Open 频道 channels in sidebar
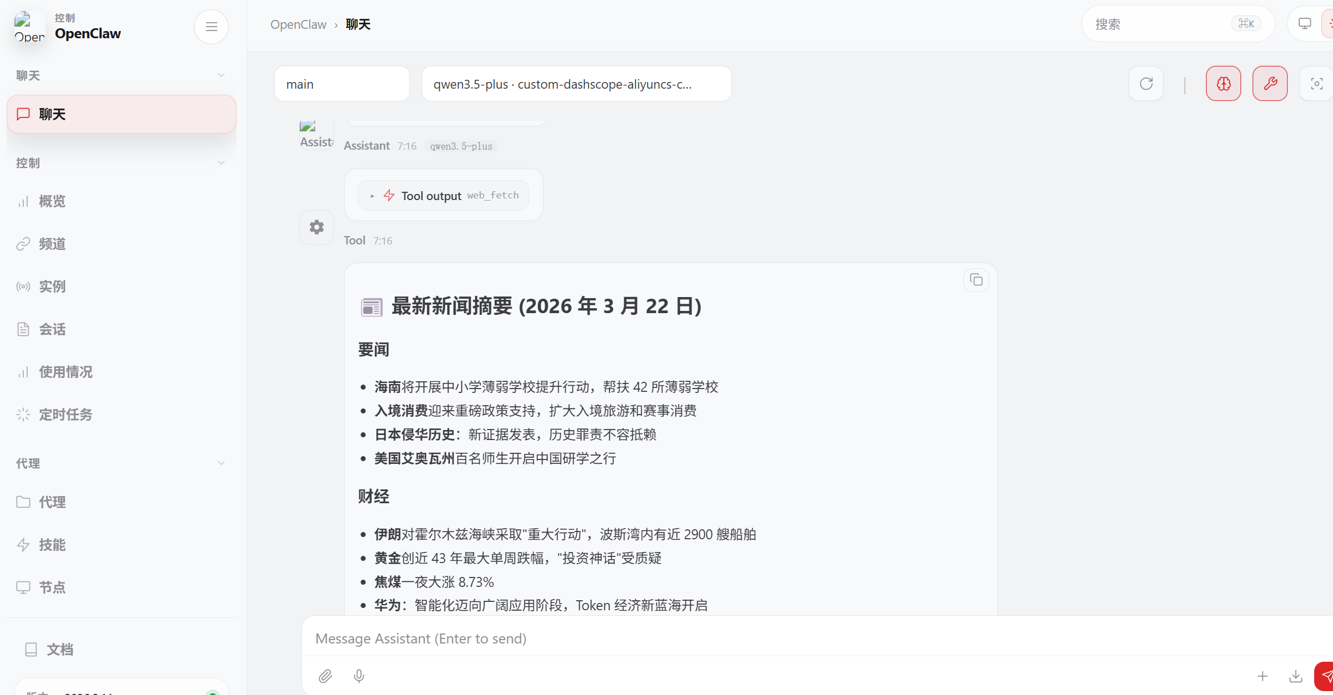Screen dimensions: 1333x695 point(121,244)
